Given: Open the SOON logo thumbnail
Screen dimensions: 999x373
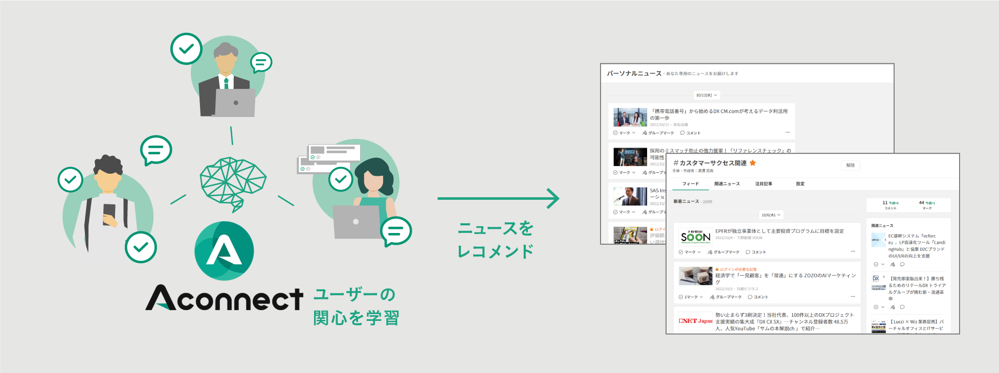Looking at the screenshot, I should pos(696,237).
